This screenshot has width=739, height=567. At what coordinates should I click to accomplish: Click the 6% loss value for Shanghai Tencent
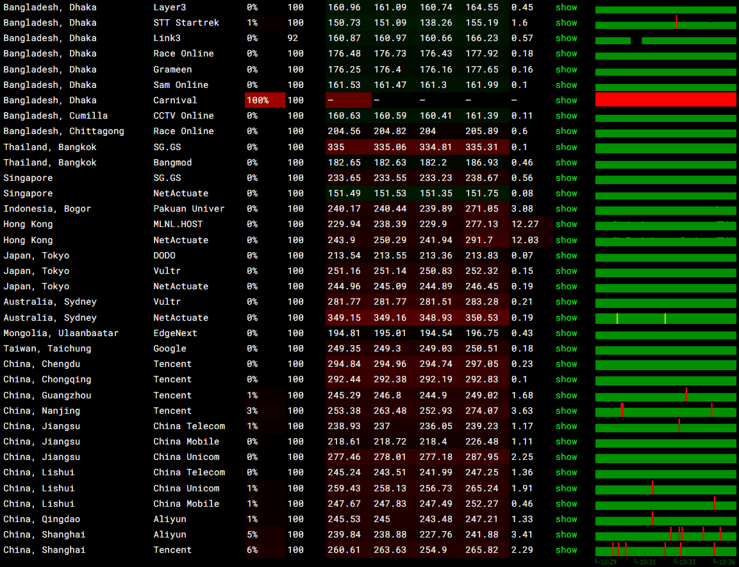(x=252, y=550)
